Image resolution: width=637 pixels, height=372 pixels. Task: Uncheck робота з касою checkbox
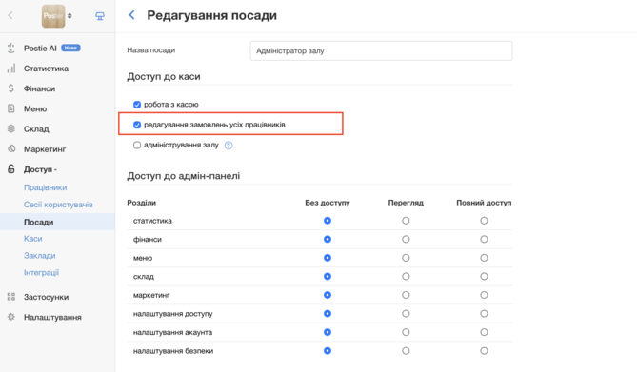(137, 105)
